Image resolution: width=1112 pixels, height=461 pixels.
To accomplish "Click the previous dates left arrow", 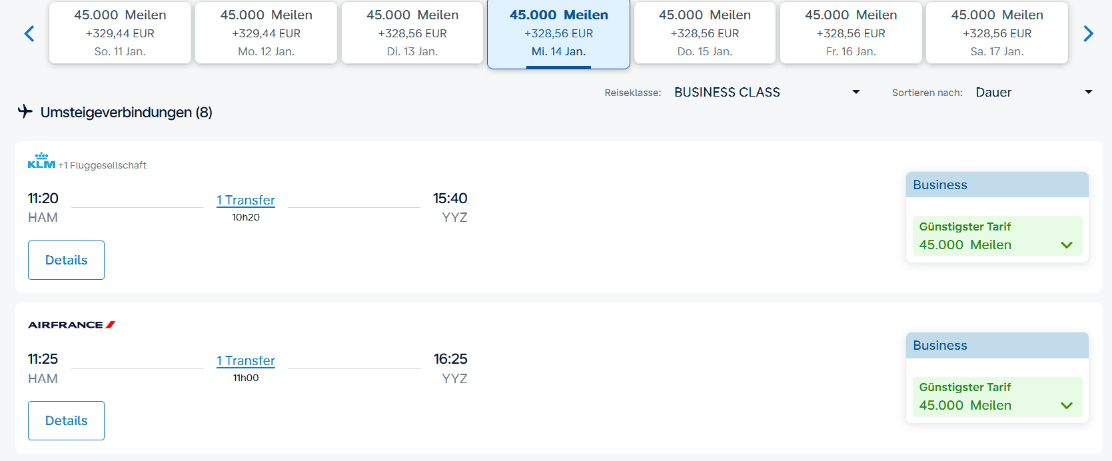I will [x=29, y=33].
